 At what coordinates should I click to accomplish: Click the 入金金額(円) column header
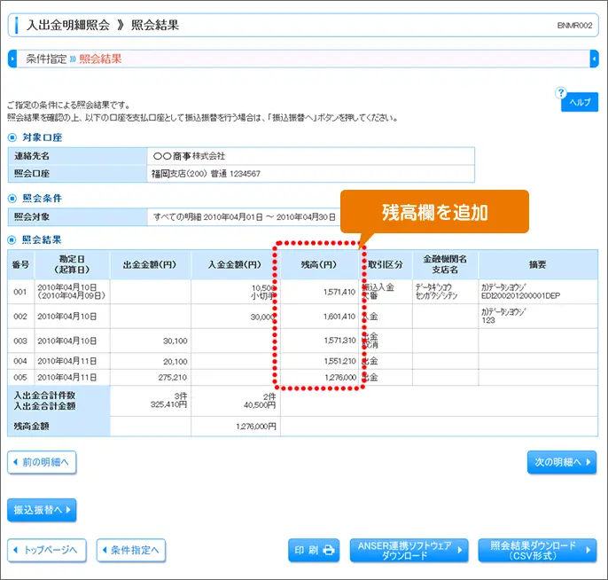235,264
